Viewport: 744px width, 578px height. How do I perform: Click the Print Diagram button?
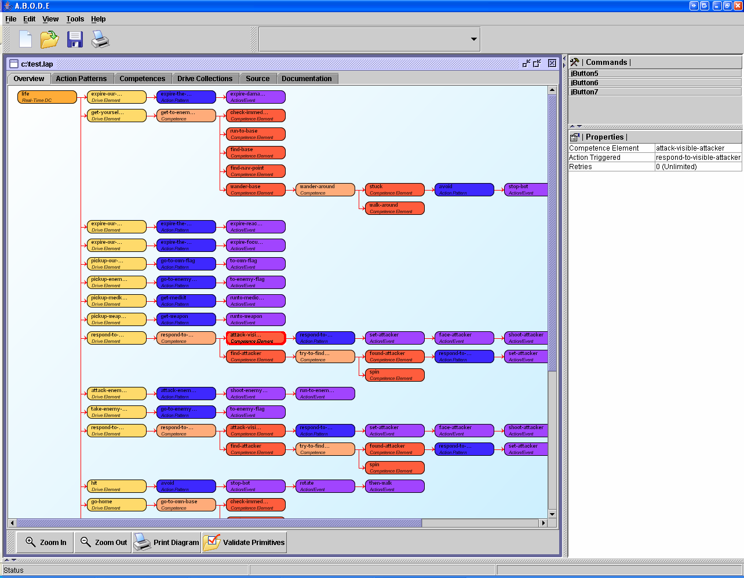click(x=167, y=543)
